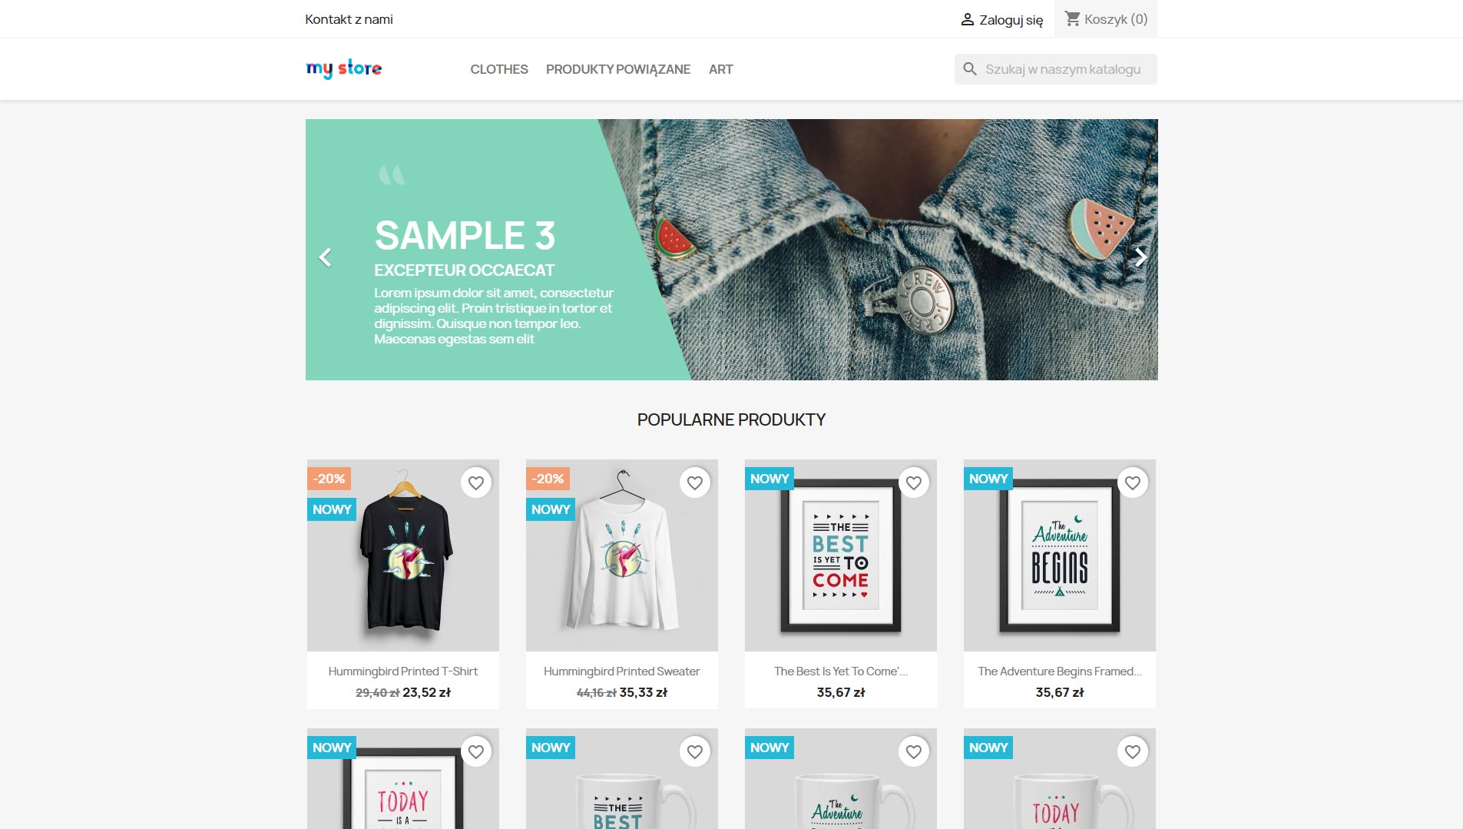Toggle wishlist heart on Hummingbird Printed T-Shirt
Screen dimensions: 1463x829
[x=476, y=482]
